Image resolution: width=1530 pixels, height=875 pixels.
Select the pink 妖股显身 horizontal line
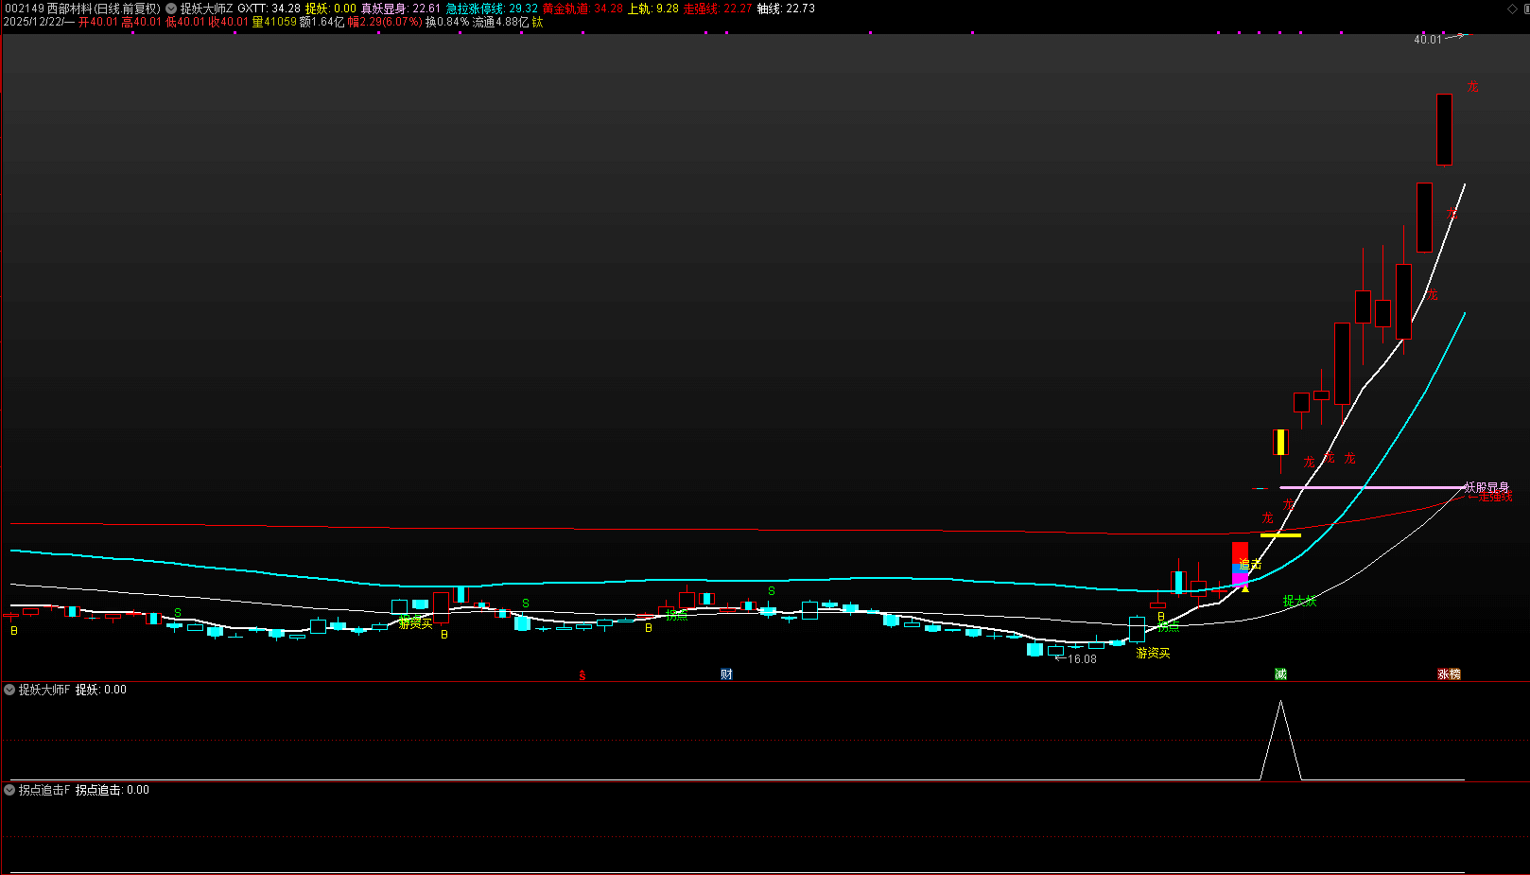tap(1371, 488)
